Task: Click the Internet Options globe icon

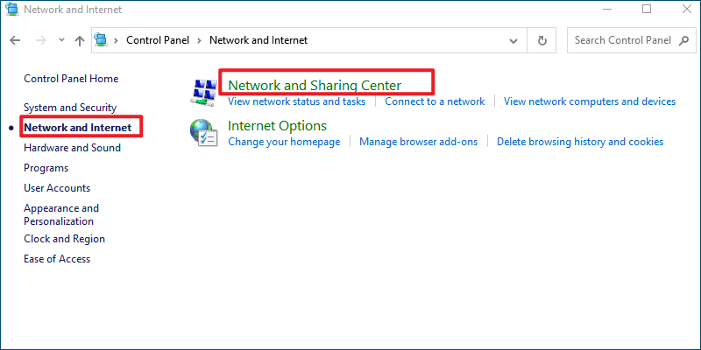Action: (x=203, y=133)
